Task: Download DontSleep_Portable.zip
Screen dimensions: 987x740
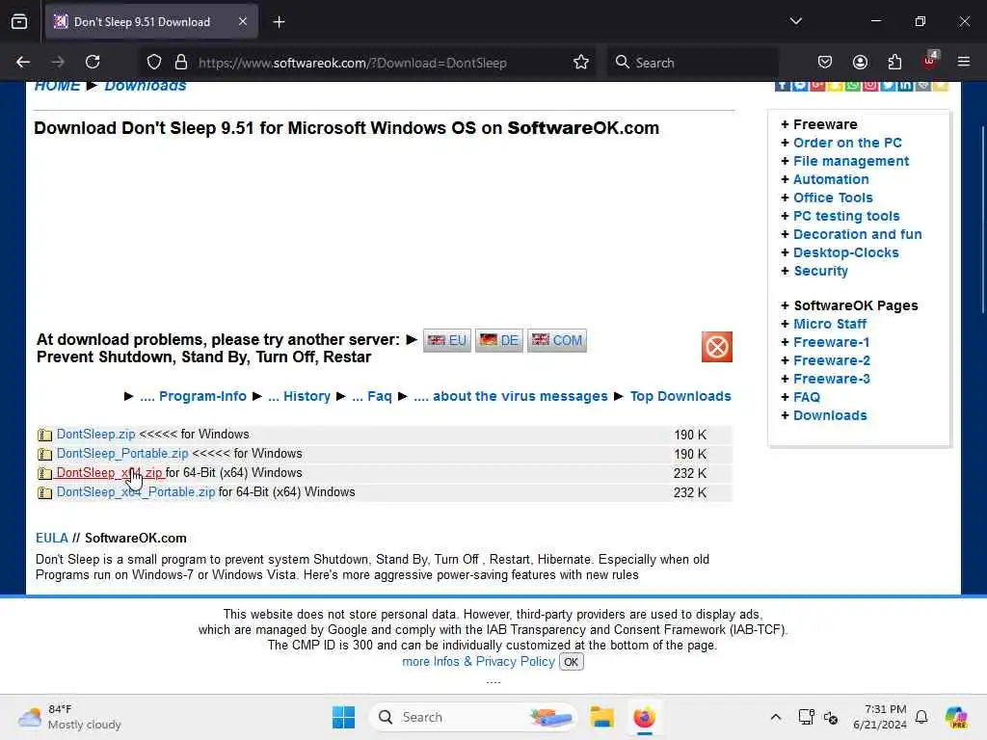Action: [122, 454]
